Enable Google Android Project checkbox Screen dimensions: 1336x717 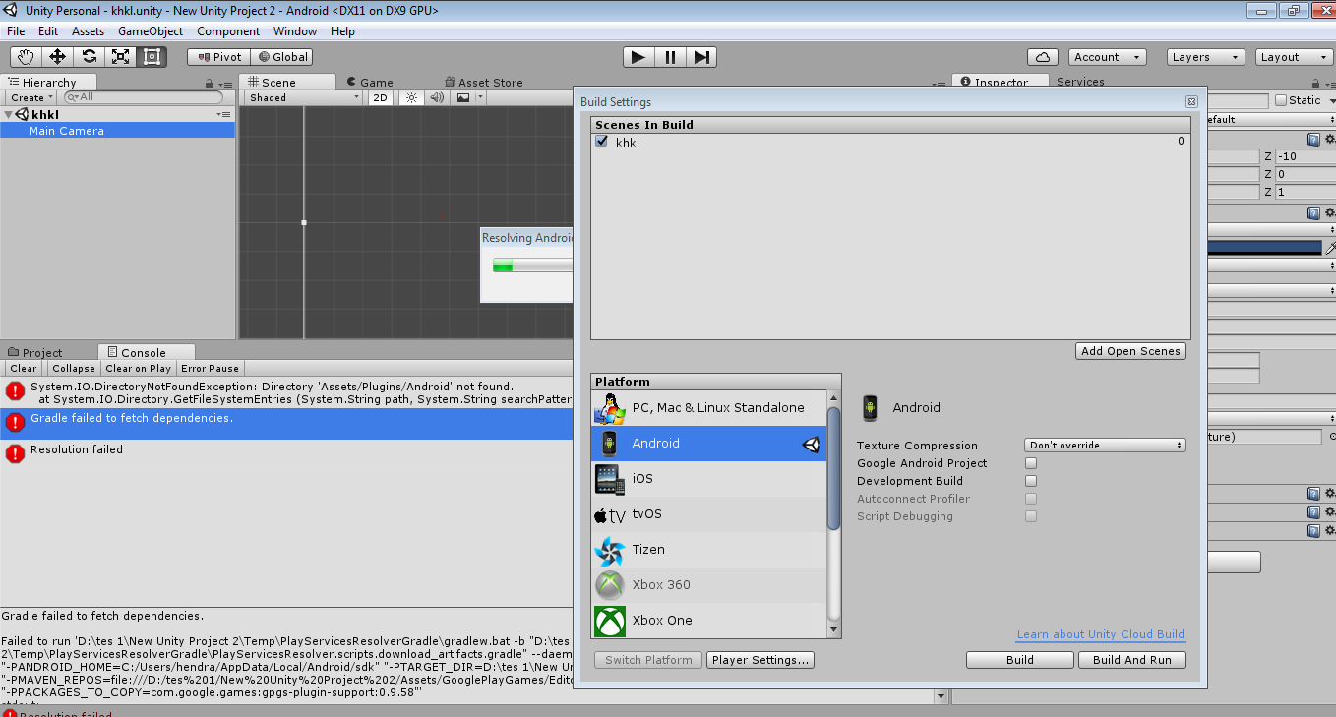click(x=1031, y=463)
